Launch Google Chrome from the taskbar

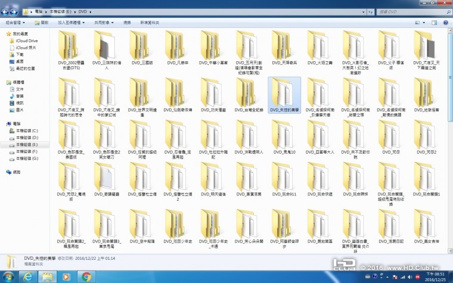(86, 276)
